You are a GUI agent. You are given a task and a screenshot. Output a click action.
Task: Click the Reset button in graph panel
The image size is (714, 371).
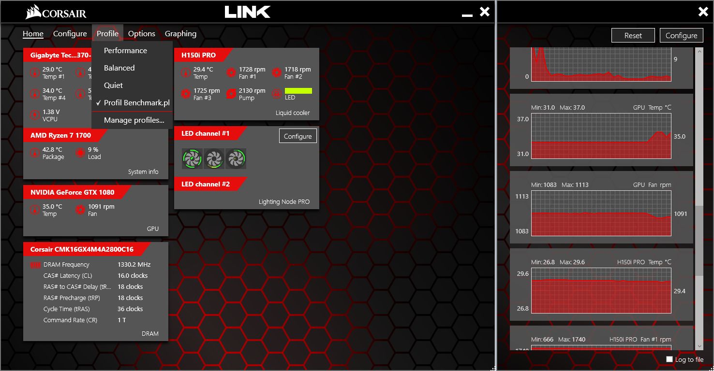pyautogui.click(x=633, y=35)
